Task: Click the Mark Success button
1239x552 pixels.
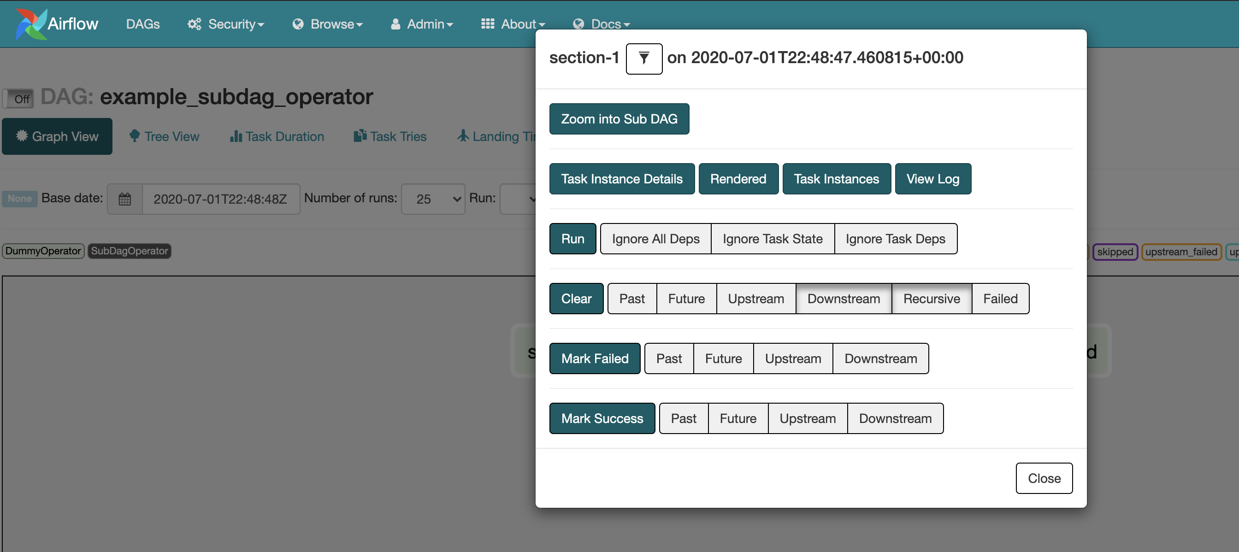Action: 602,418
